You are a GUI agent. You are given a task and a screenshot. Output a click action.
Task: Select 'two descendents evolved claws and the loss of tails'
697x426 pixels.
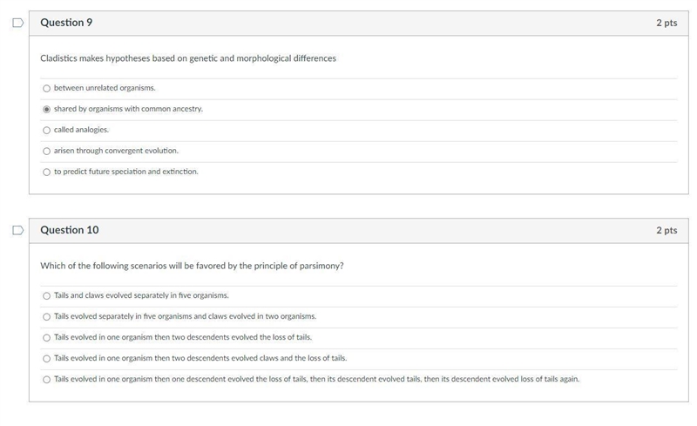46,358
